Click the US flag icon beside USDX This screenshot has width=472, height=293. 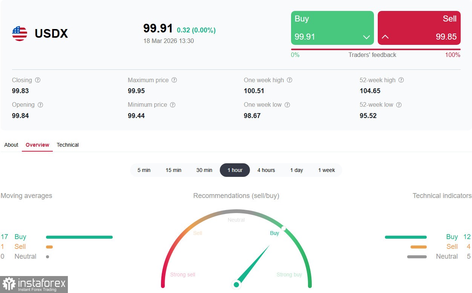20,34
